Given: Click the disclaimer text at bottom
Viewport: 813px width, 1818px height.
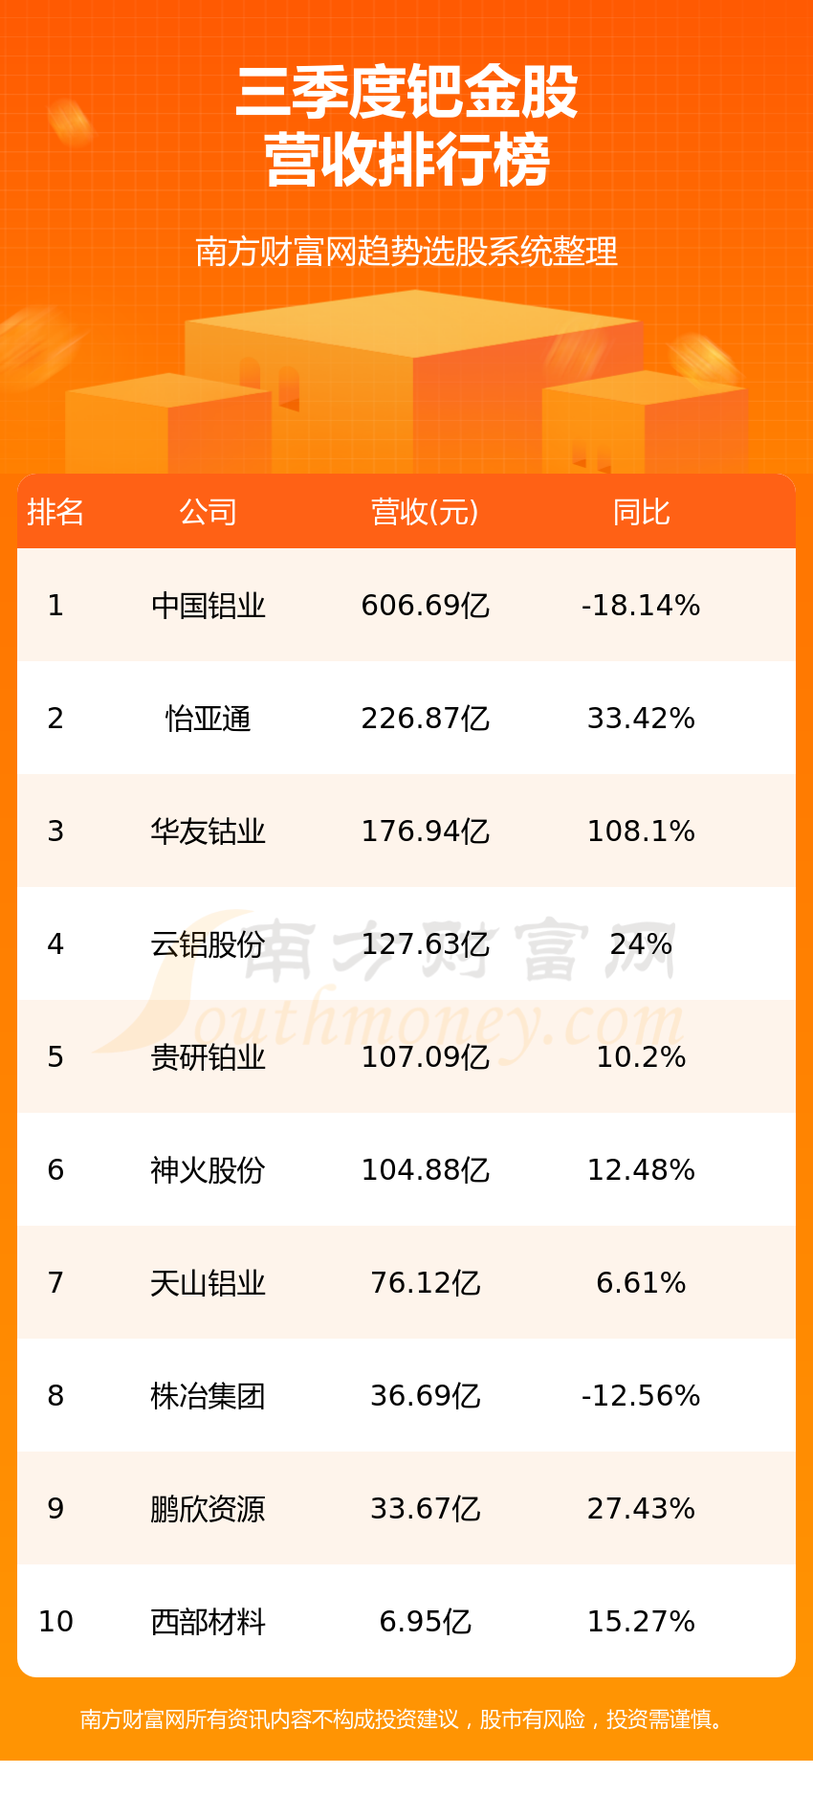Looking at the screenshot, I should coord(406,1719).
